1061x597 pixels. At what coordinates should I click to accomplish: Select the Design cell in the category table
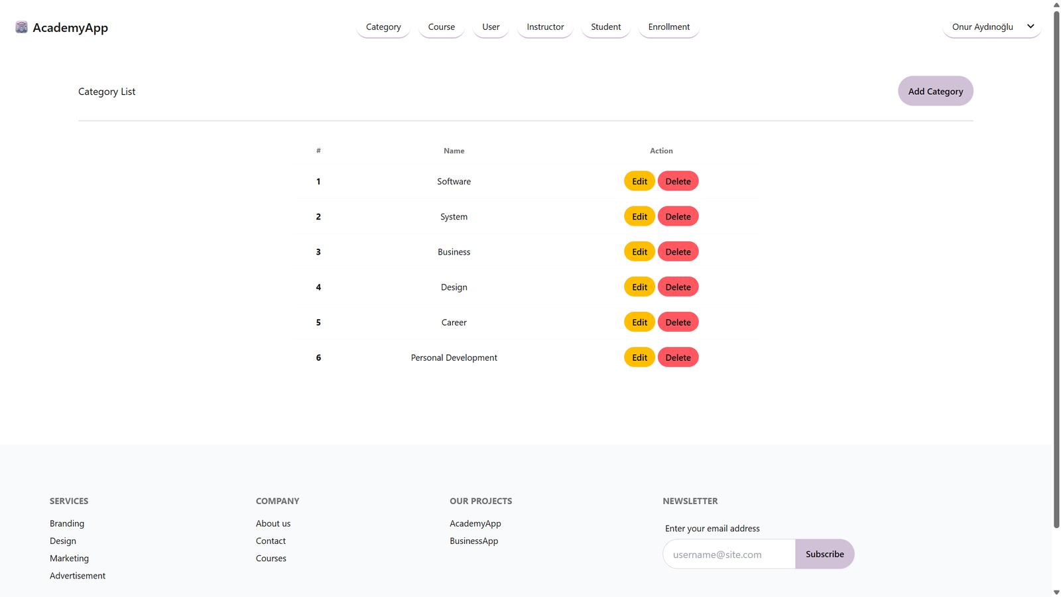[454, 287]
